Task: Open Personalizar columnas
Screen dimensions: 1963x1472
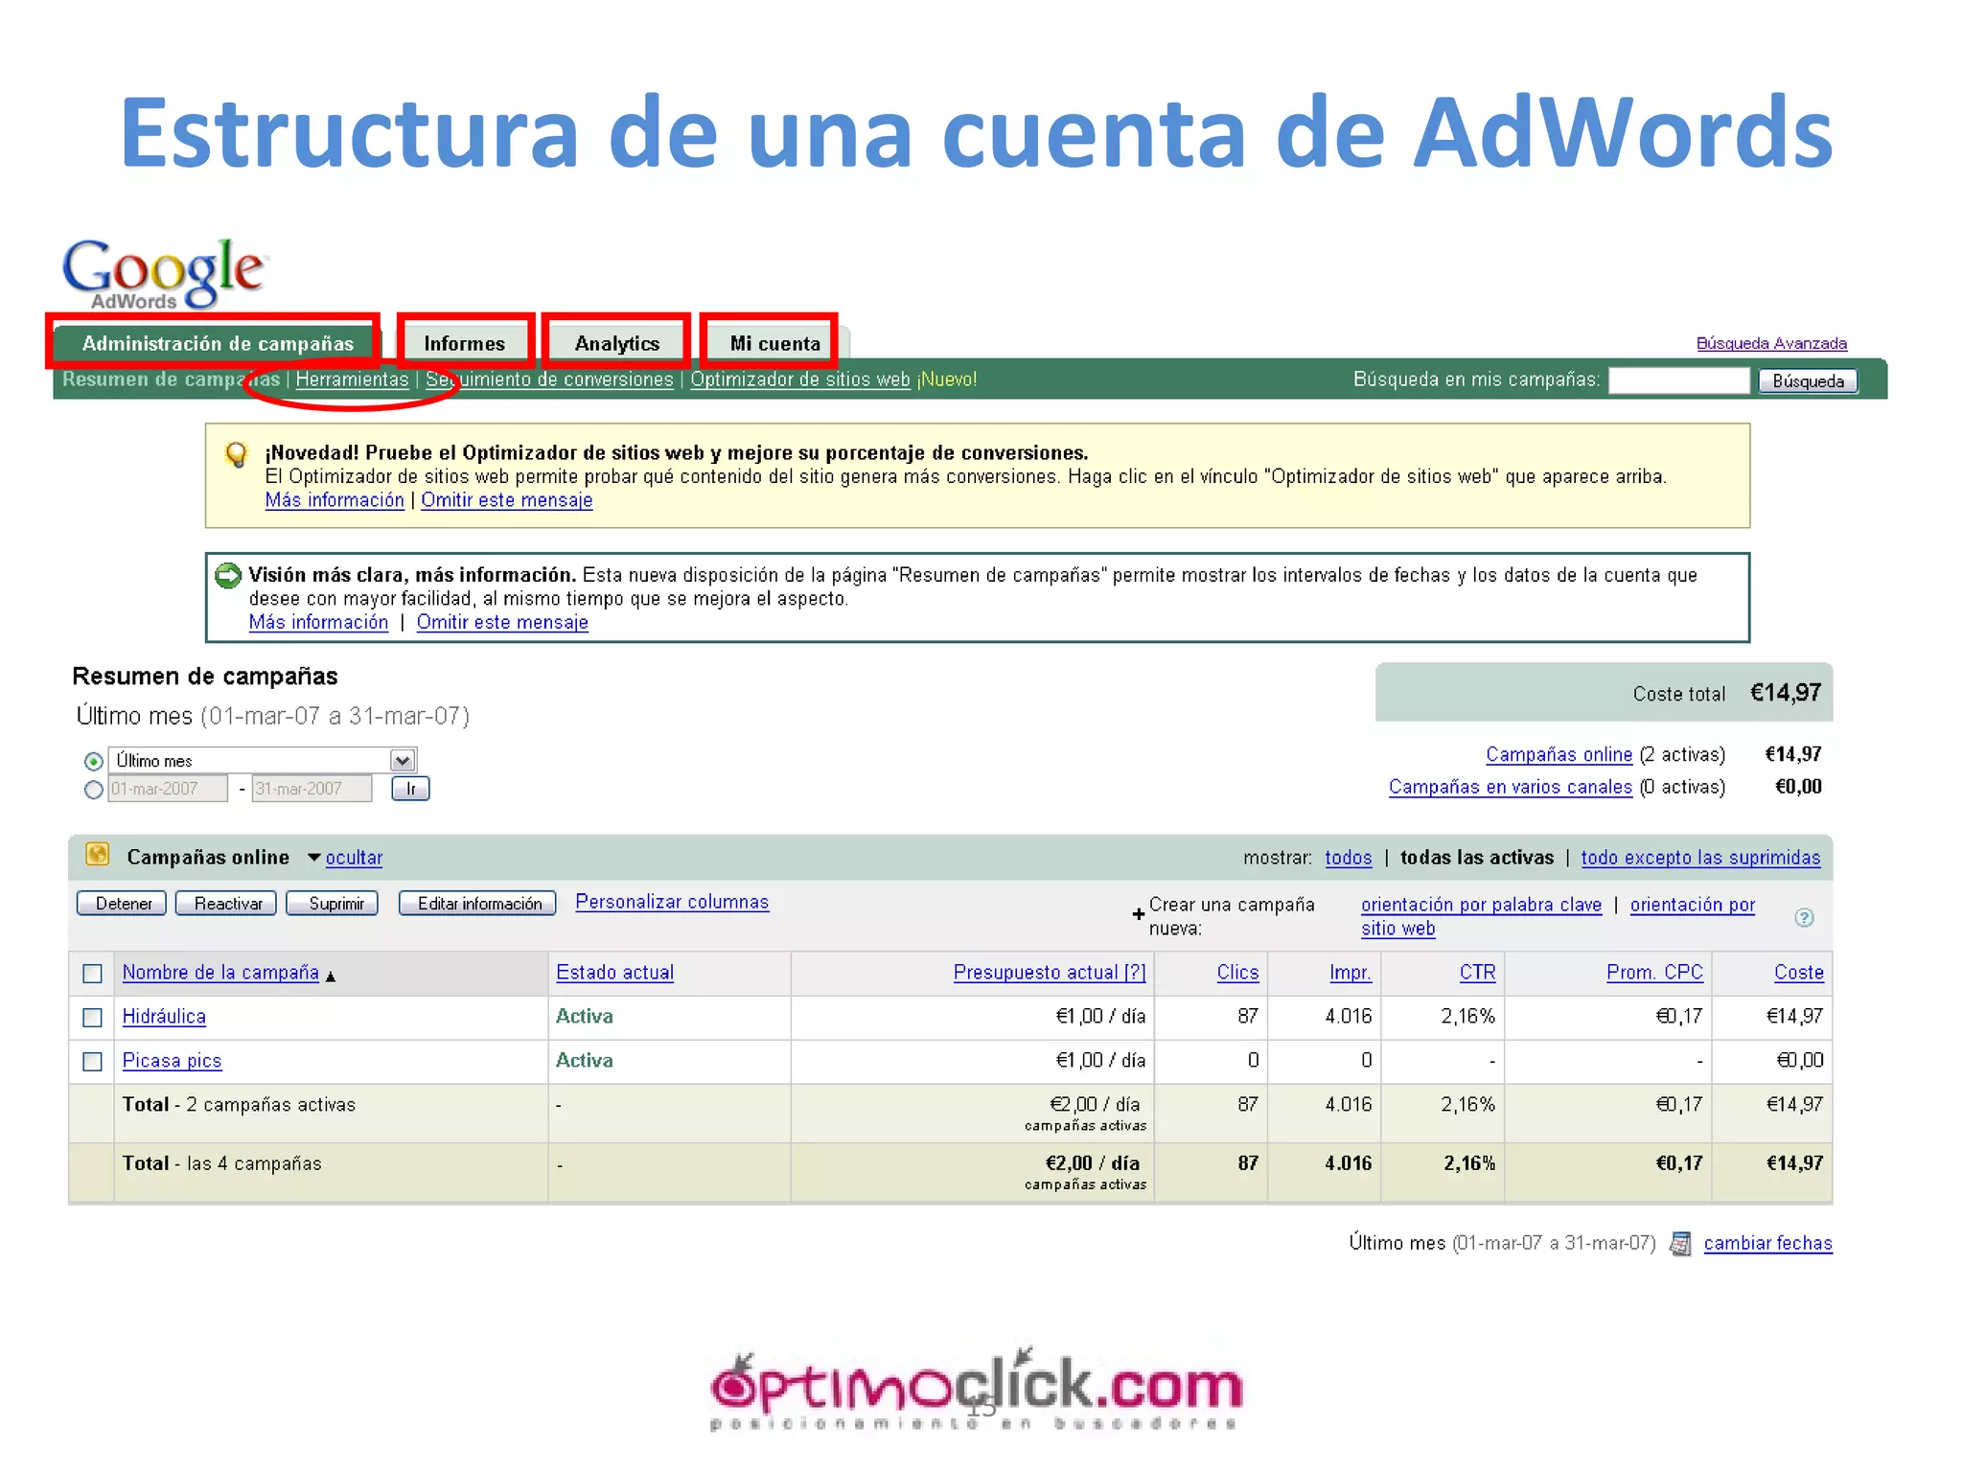Action: (x=672, y=902)
